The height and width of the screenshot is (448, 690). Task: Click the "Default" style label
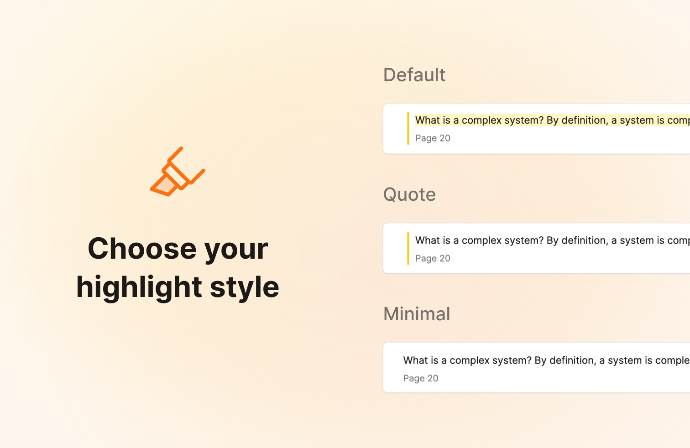[x=414, y=75]
